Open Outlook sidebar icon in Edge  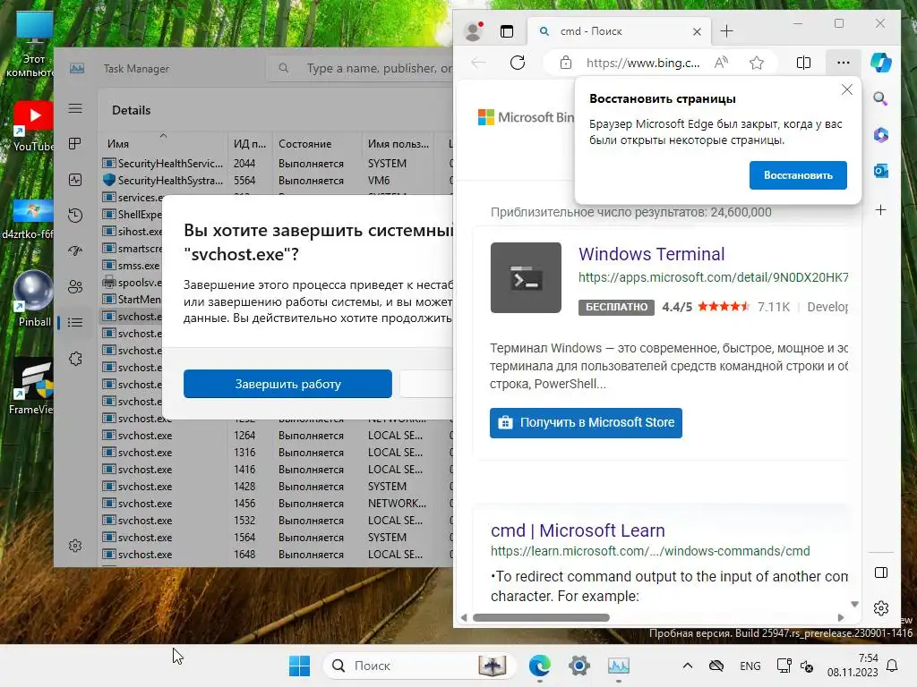881,171
